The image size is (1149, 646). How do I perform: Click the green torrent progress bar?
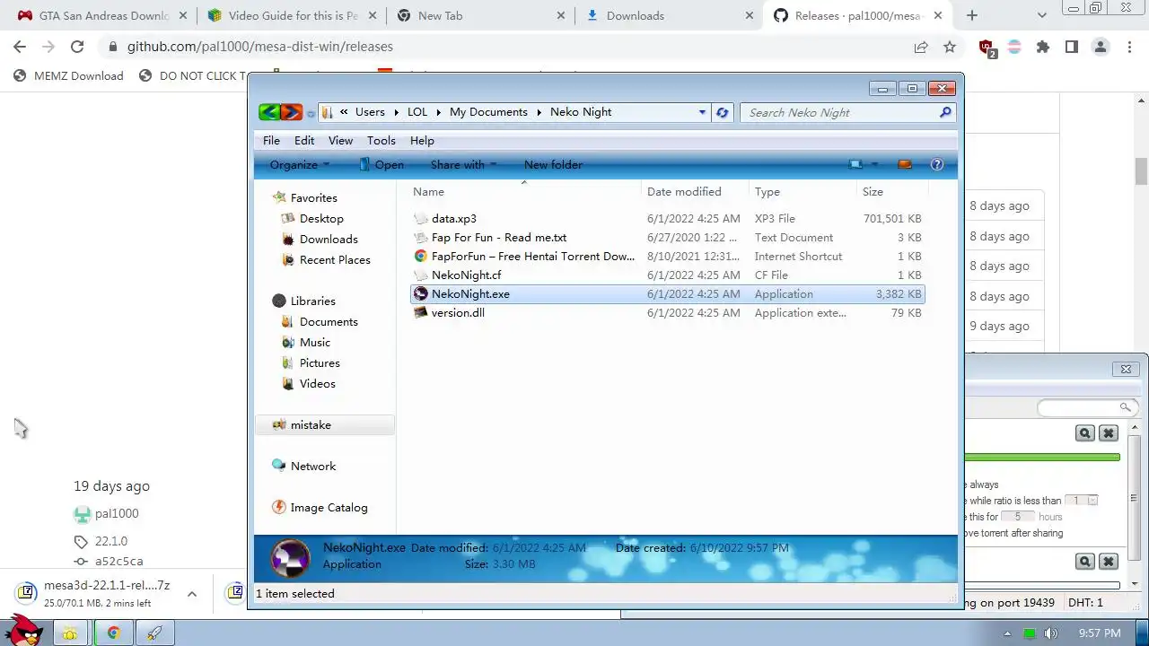tap(1042, 458)
